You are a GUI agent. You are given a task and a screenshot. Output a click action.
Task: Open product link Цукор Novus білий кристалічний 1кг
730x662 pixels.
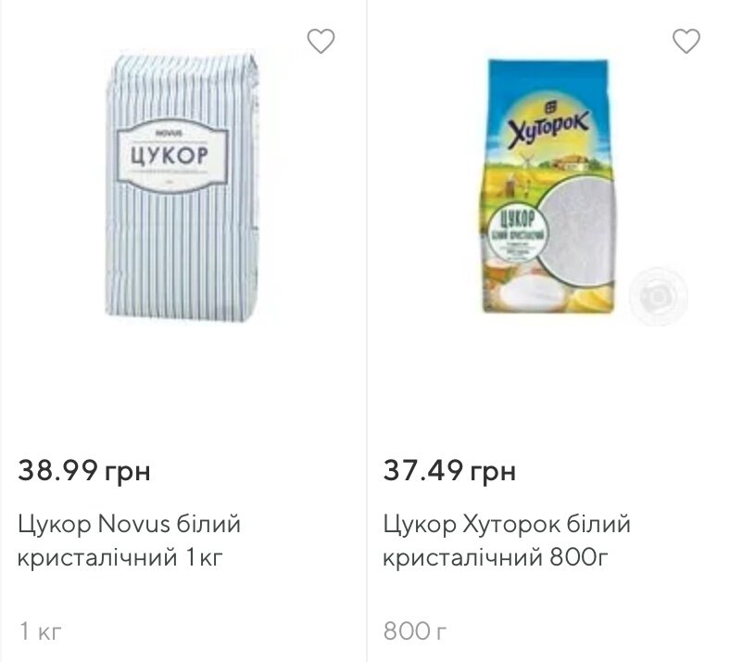(x=130, y=540)
